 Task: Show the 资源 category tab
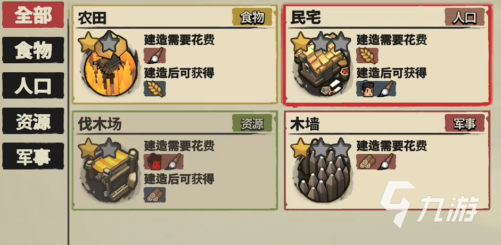click(x=33, y=121)
